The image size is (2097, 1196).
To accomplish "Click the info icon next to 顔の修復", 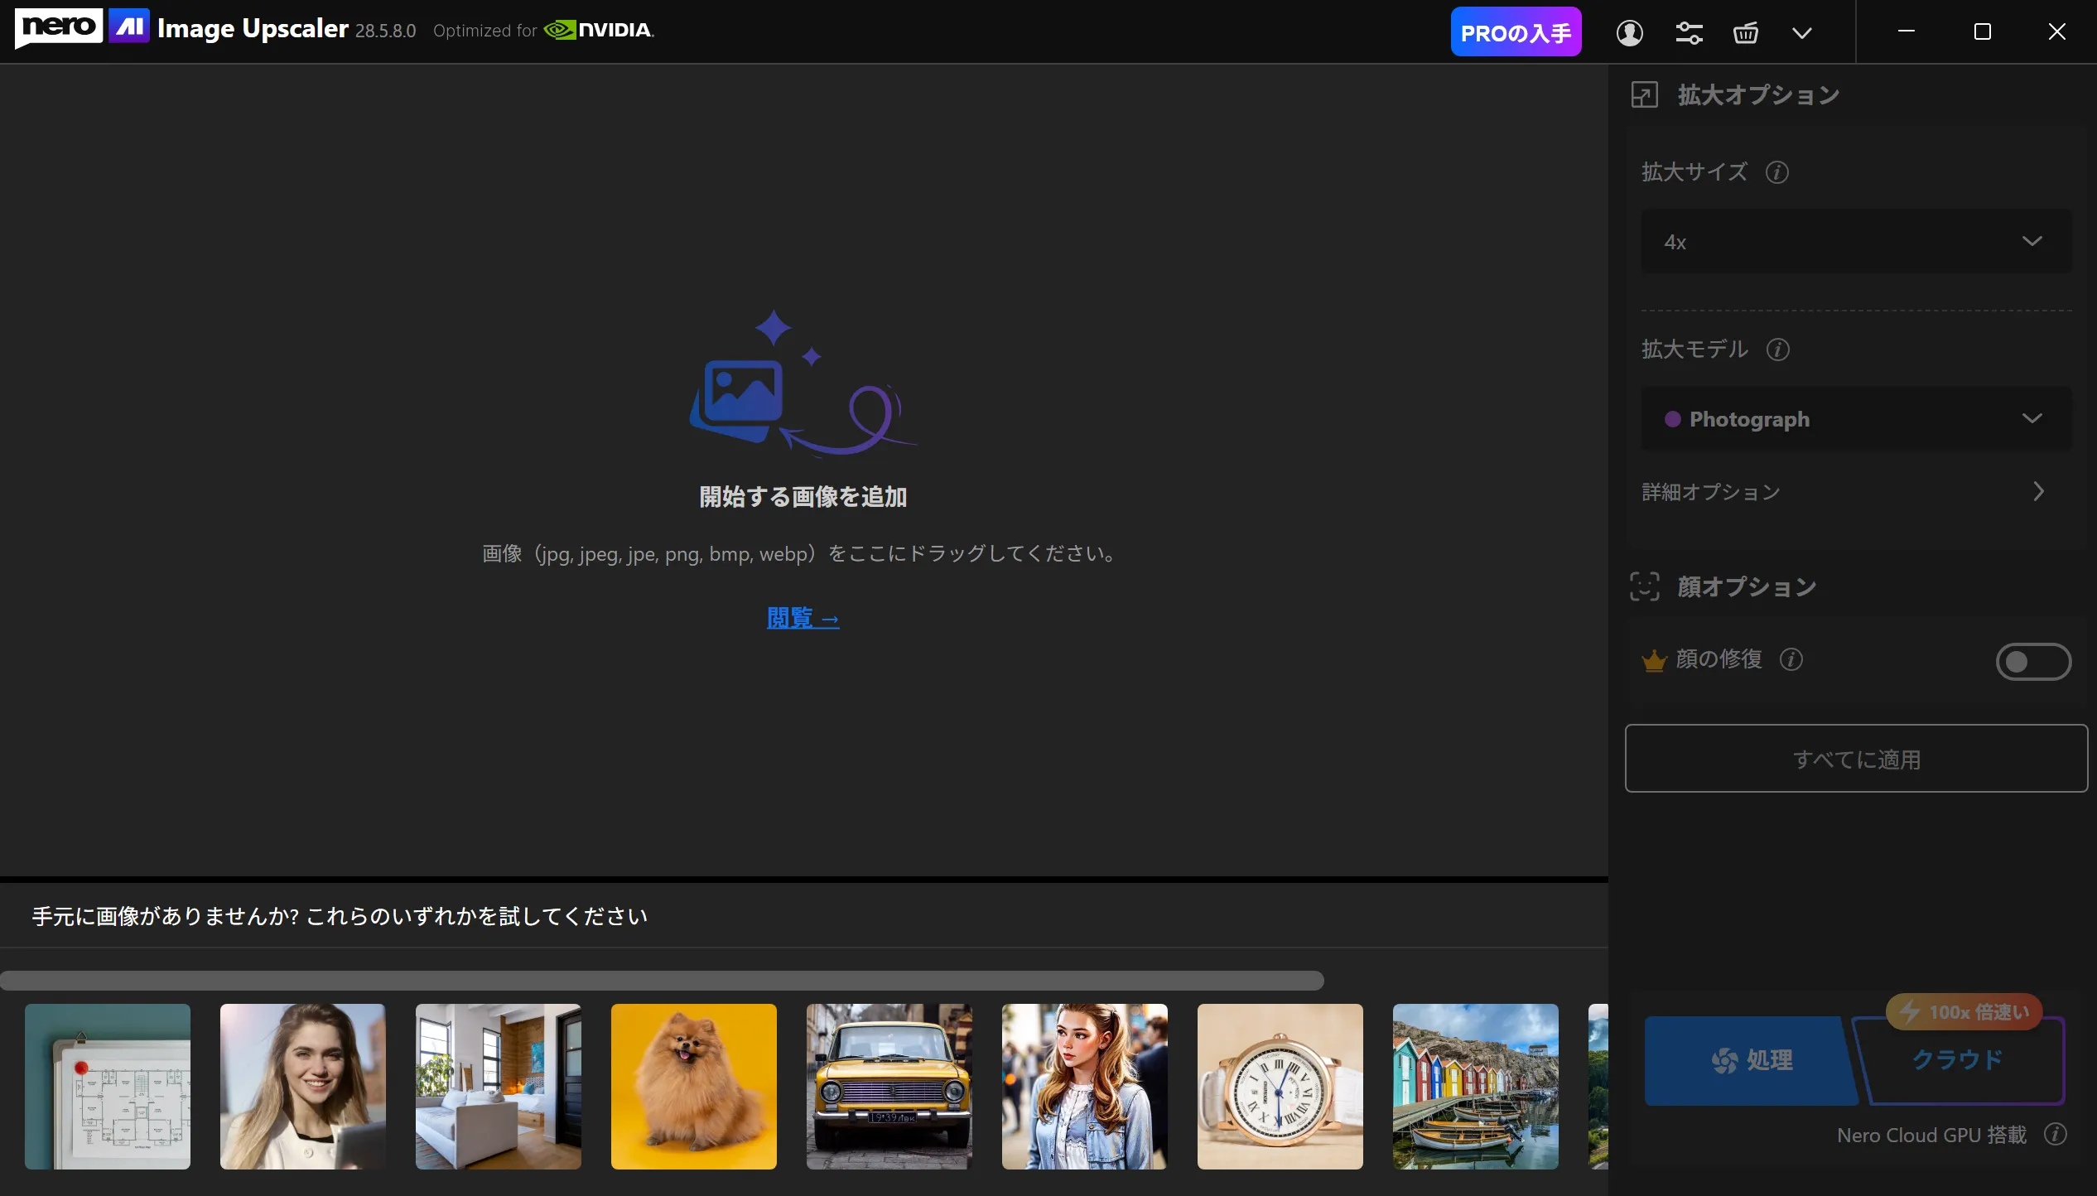I will pyautogui.click(x=1791, y=660).
